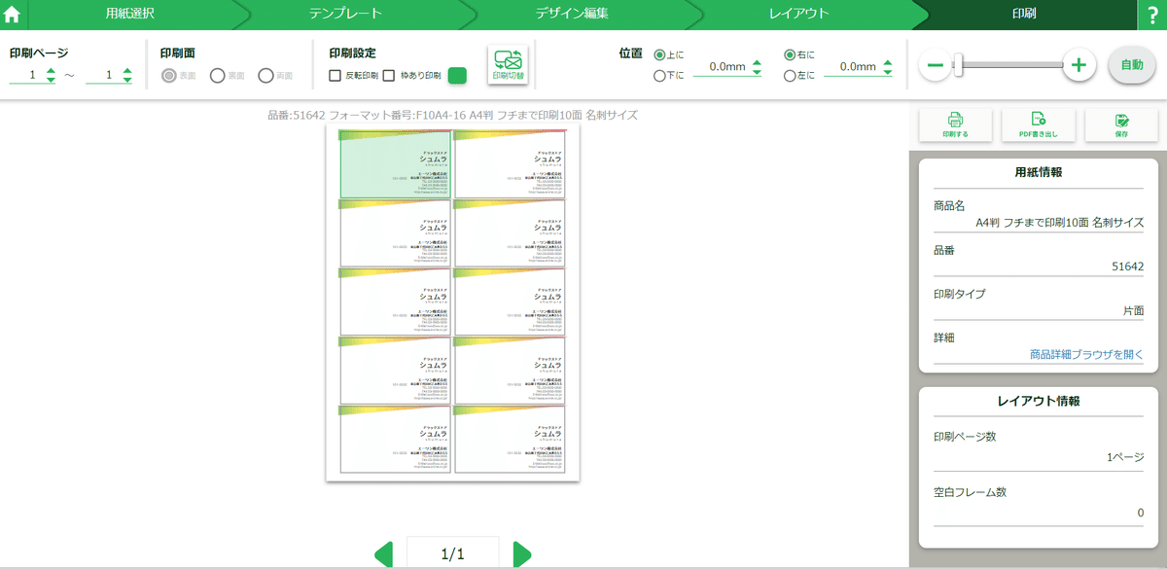The height and width of the screenshot is (569, 1167).
Task: Click the start print page input field
Action: [26, 75]
